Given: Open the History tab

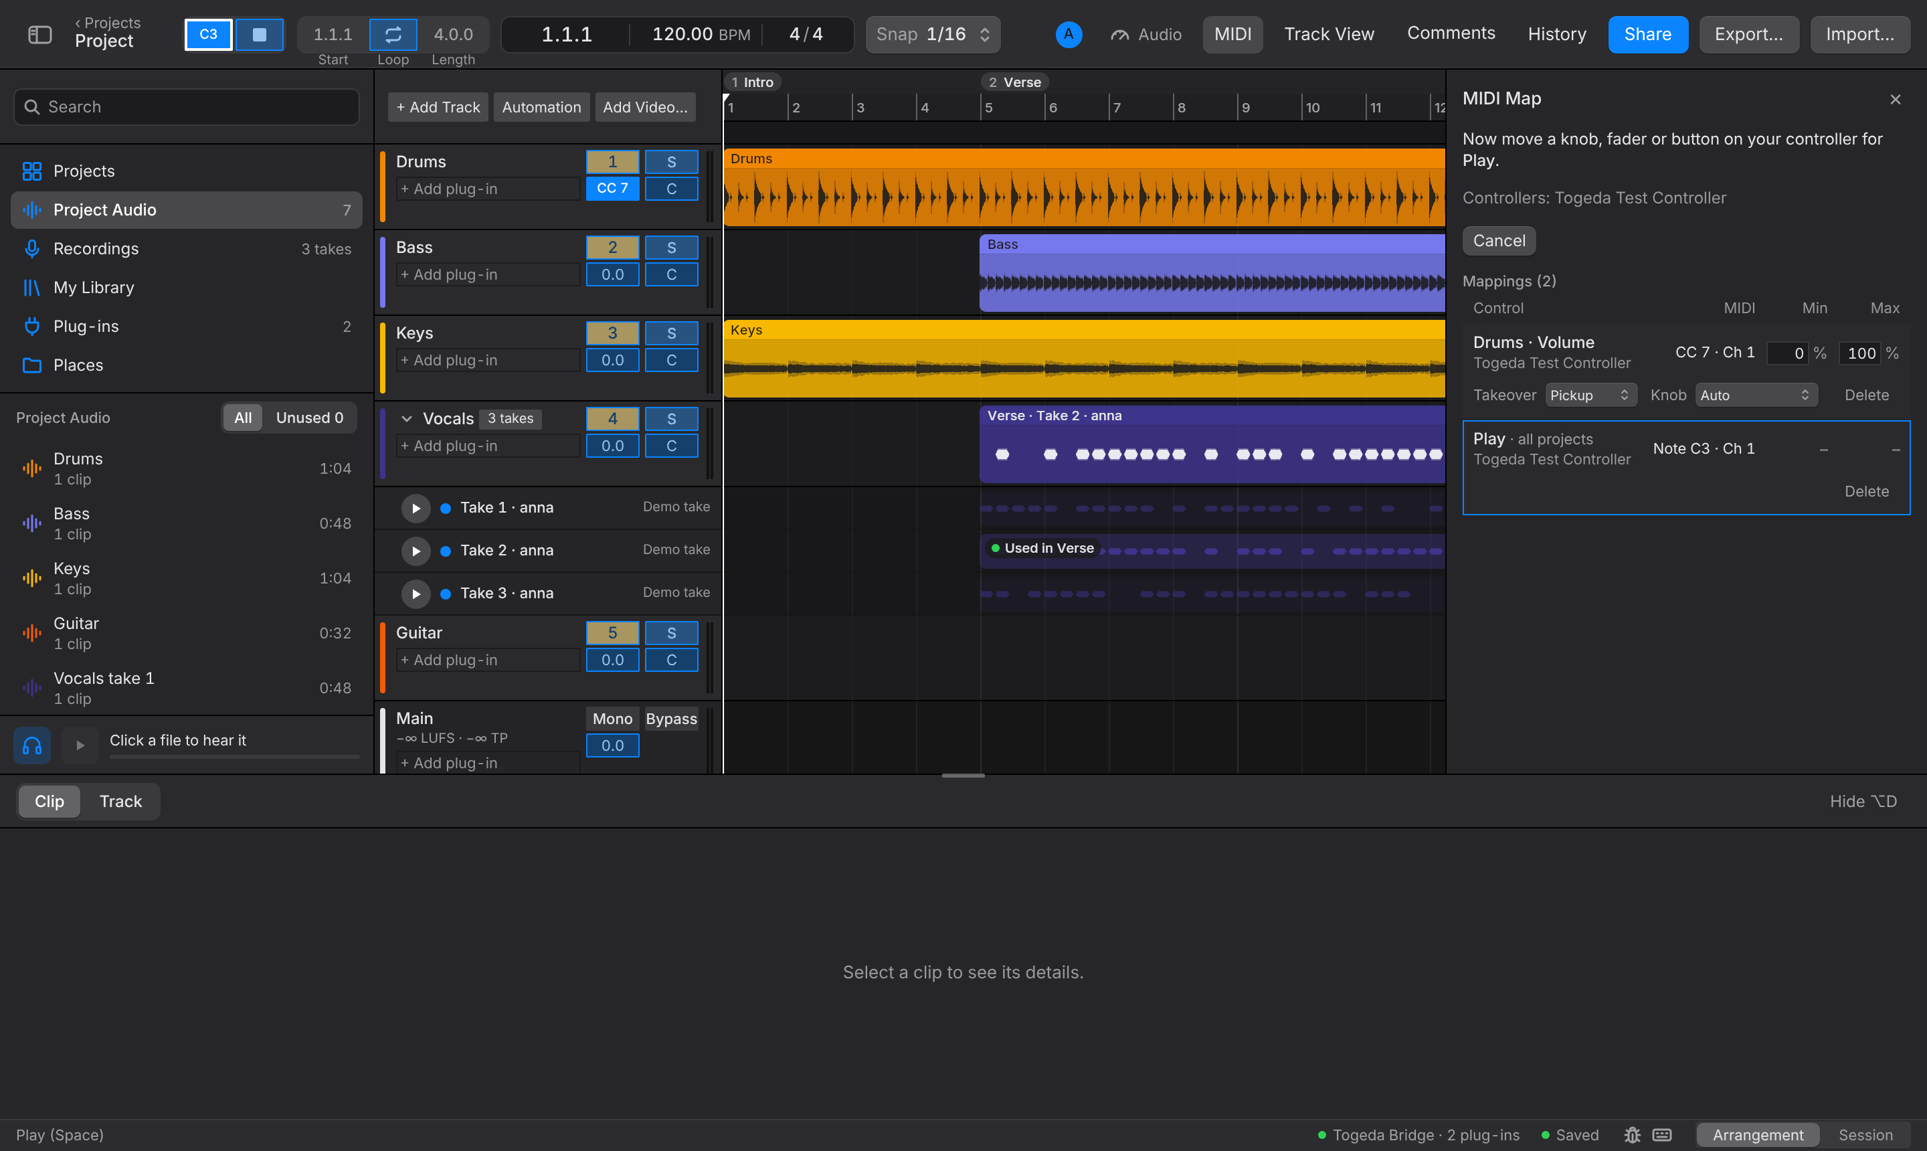Looking at the screenshot, I should 1556,34.
